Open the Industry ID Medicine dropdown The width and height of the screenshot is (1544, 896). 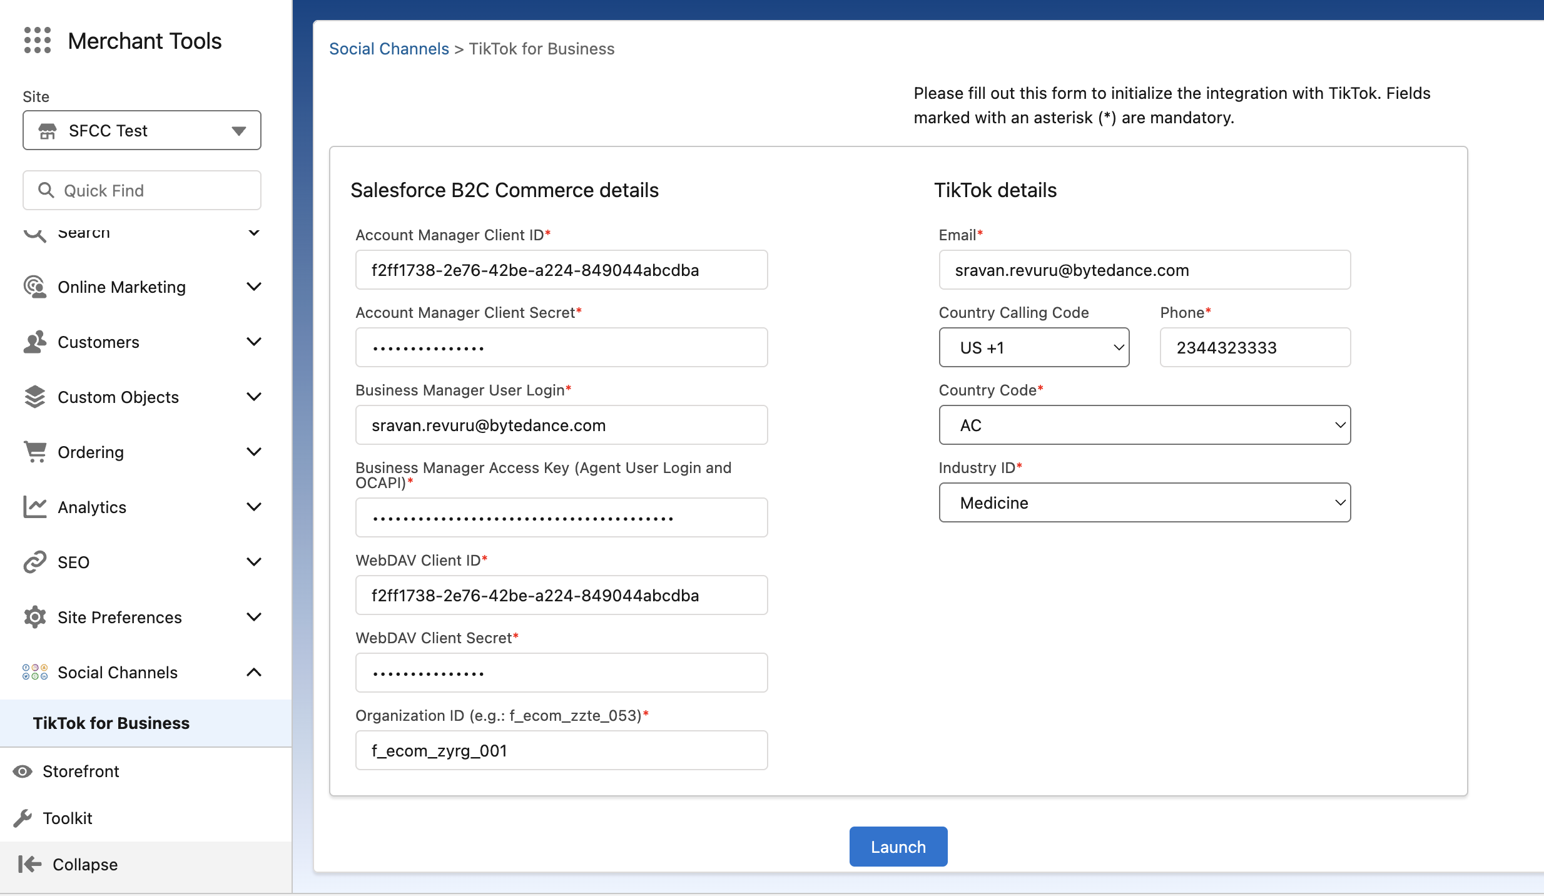1144,502
